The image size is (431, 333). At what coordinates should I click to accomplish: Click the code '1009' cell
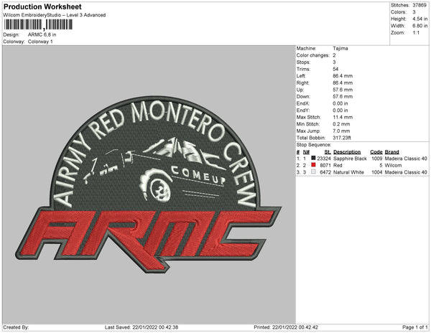click(x=377, y=159)
